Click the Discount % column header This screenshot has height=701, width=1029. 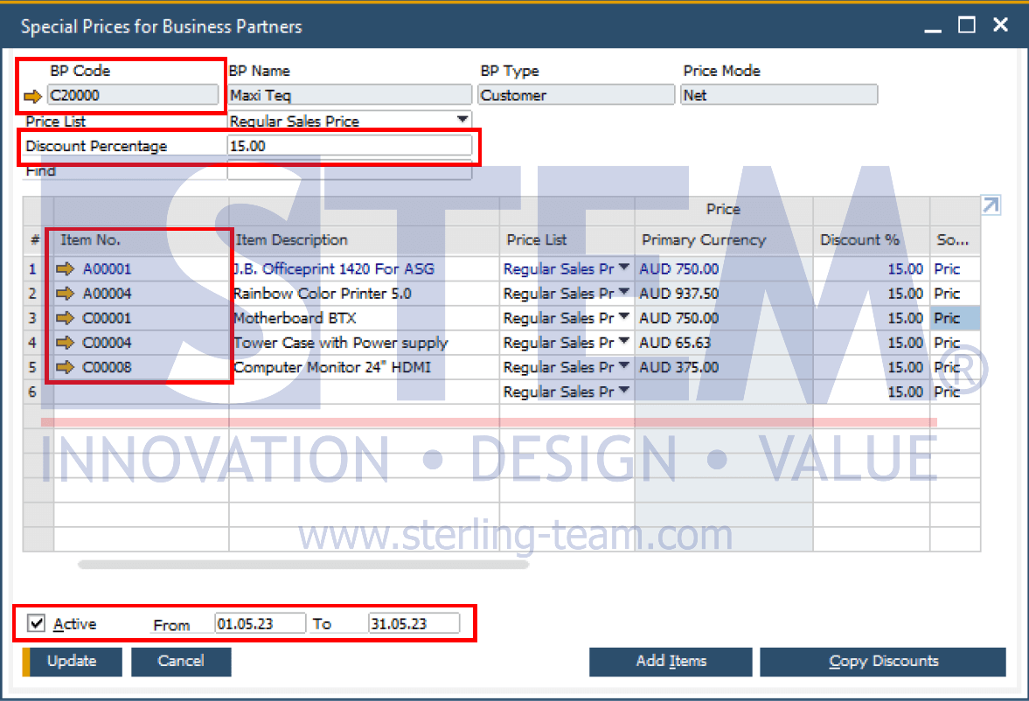(872, 240)
